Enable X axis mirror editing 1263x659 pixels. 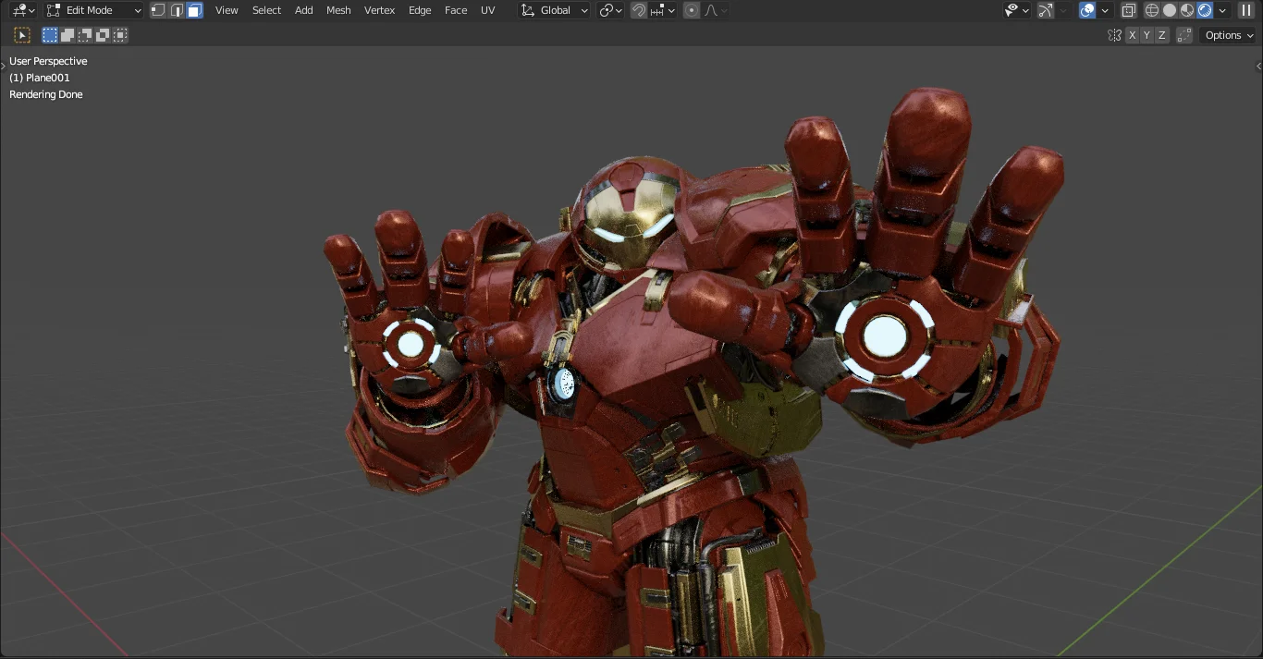1132,34
